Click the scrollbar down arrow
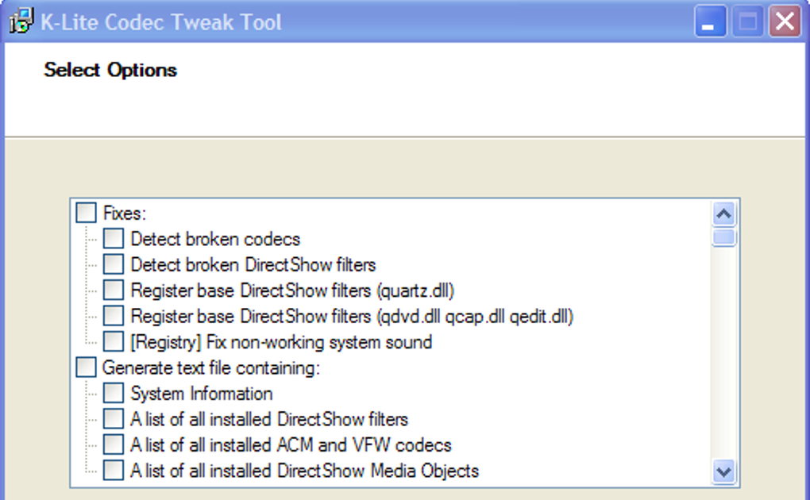 coord(723,471)
